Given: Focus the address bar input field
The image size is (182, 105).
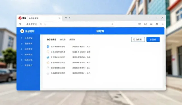Looking at the screenshot, I should (x=76, y=24).
